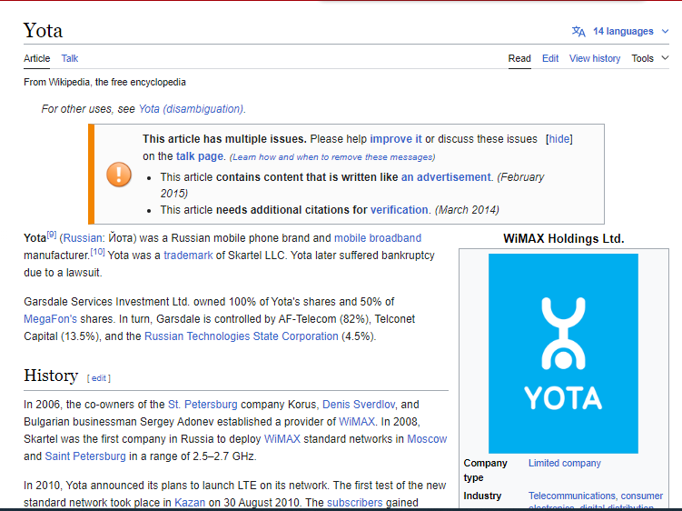Click the language translation icon
The width and height of the screenshot is (682, 511).
[578, 31]
